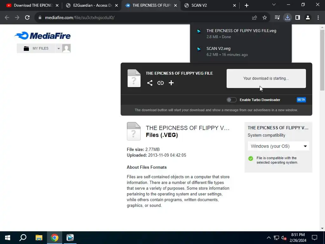Click the lock icon in the address bar
Viewport: 325px width, 244px height.
(40, 18)
